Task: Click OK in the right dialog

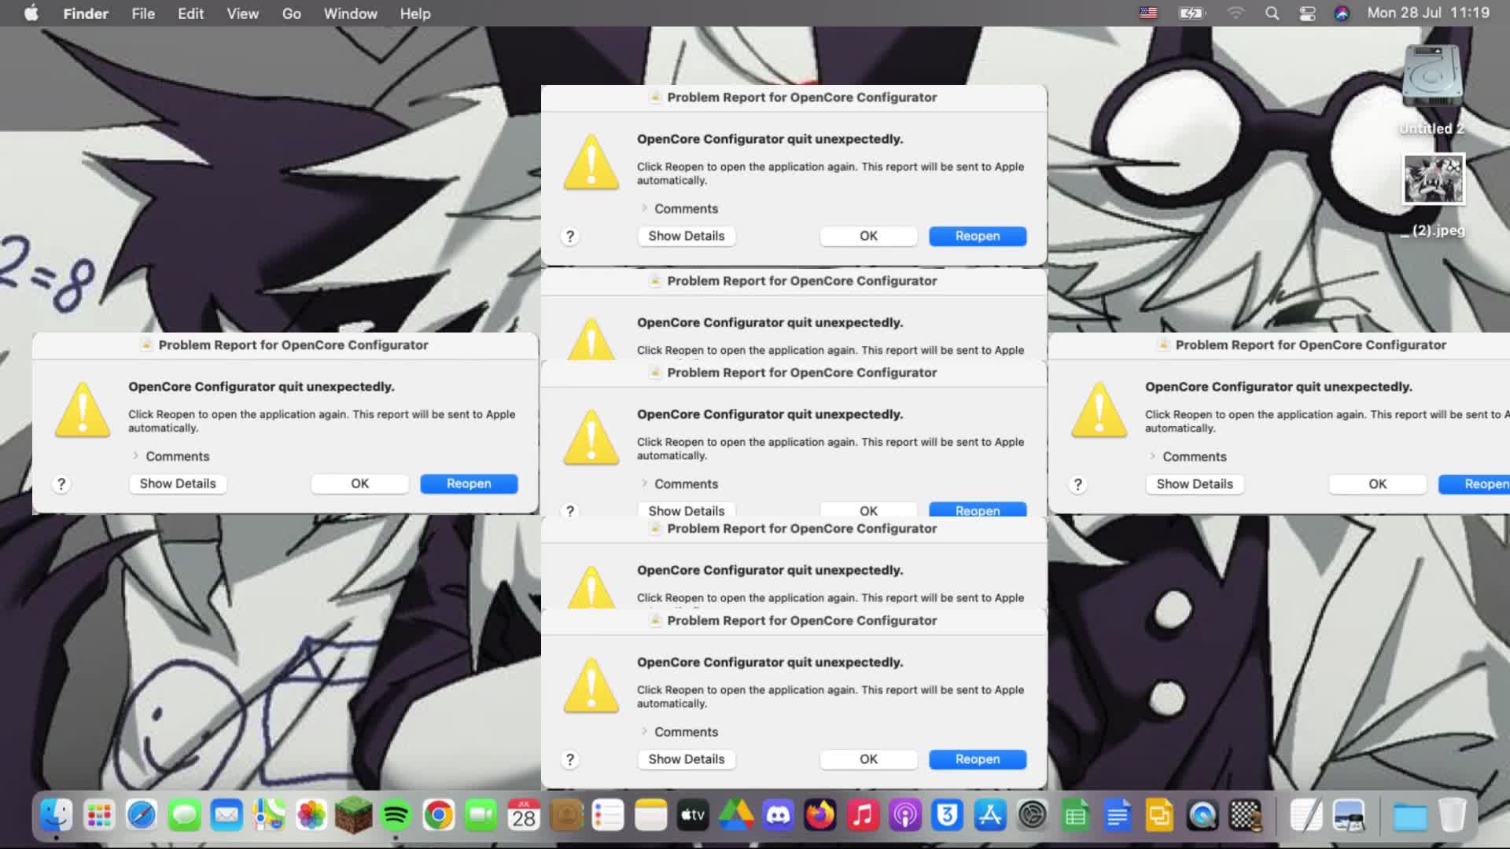Action: (1377, 484)
